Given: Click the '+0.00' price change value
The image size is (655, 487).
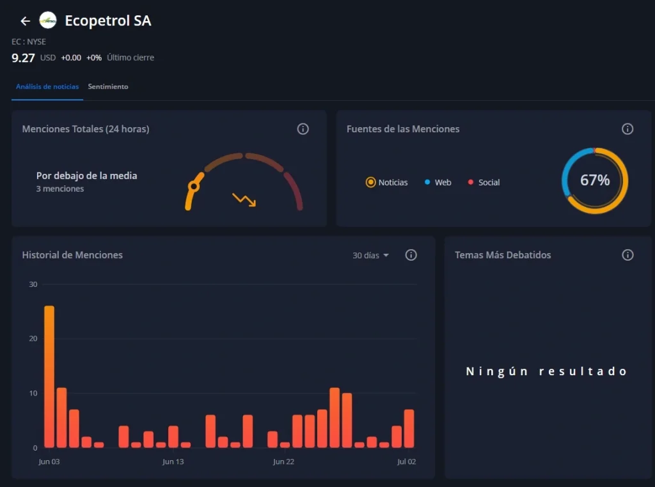Looking at the screenshot, I should tap(71, 58).
